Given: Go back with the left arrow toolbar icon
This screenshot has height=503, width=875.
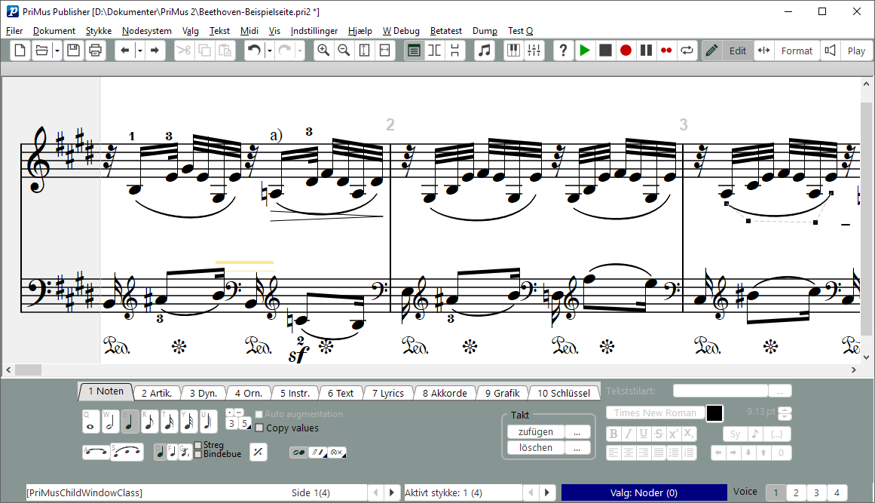Looking at the screenshot, I should (x=125, y=51).
